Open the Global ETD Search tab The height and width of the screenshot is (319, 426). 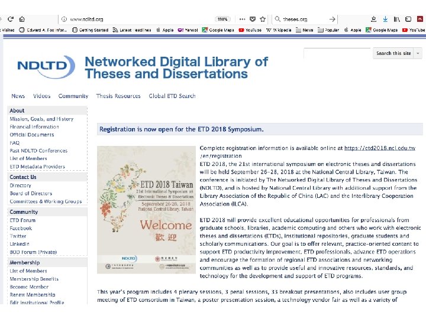click(x=172, y=96)
